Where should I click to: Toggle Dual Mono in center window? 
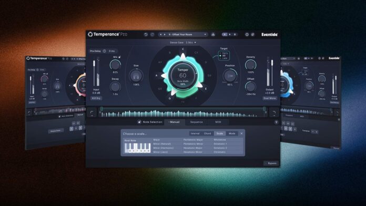pos(270,98)
